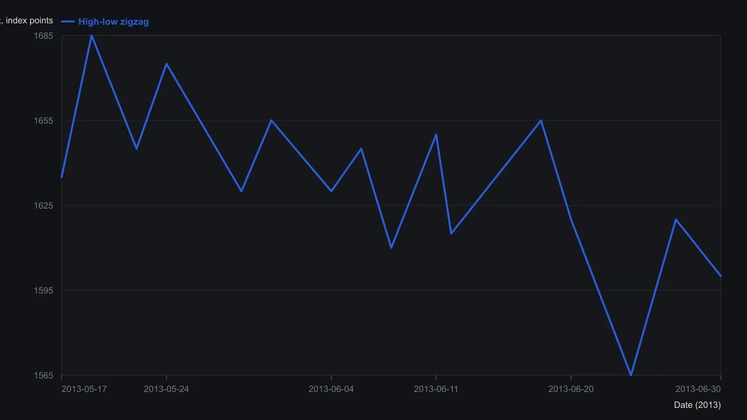Screen dimensions: 747x420
Task: Click the highest peak at 1685
Action: tap(92, 35)
